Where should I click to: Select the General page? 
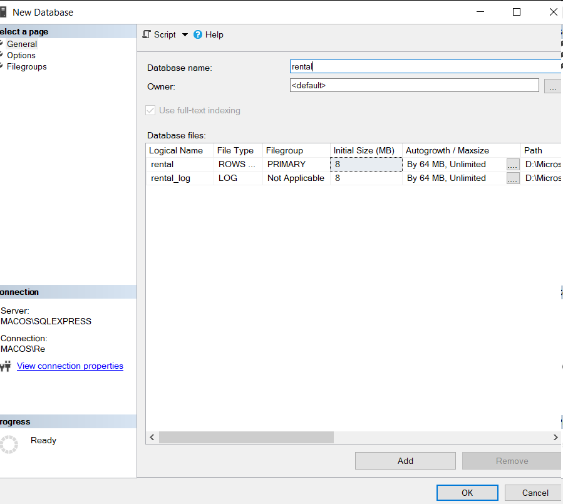click(x=22, y=44)
